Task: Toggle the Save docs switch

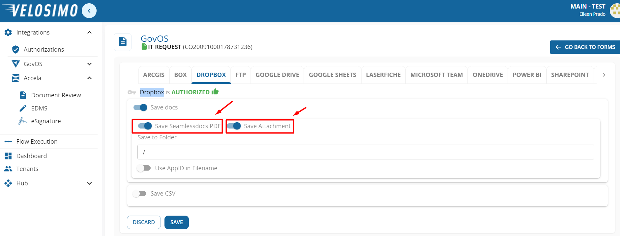Action: pyautogui.click(x=140, y=107)
